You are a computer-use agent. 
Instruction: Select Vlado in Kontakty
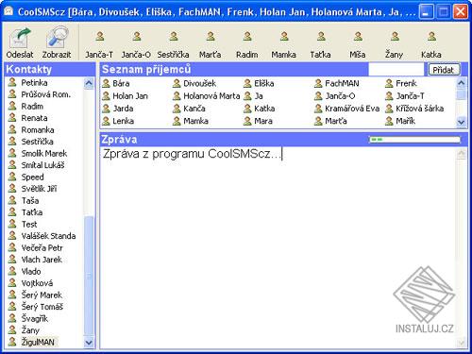pos(25,272)
